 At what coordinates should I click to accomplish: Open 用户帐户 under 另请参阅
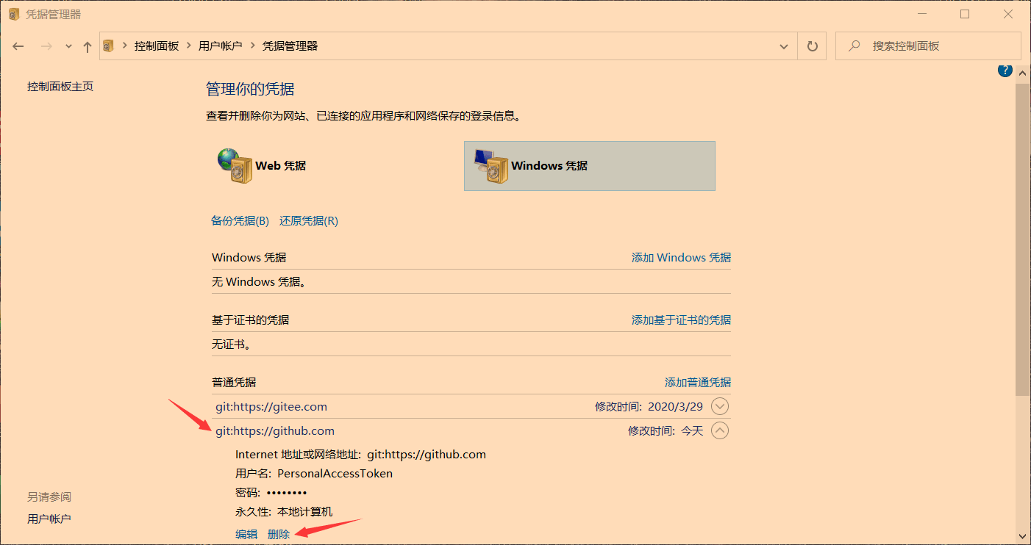(49, 519)
